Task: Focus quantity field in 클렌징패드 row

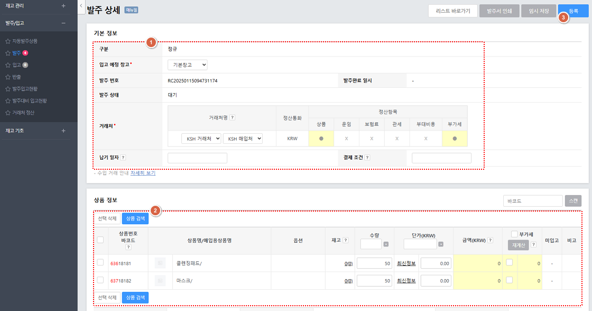Action: pyautogui.click(x=374, y=263)
